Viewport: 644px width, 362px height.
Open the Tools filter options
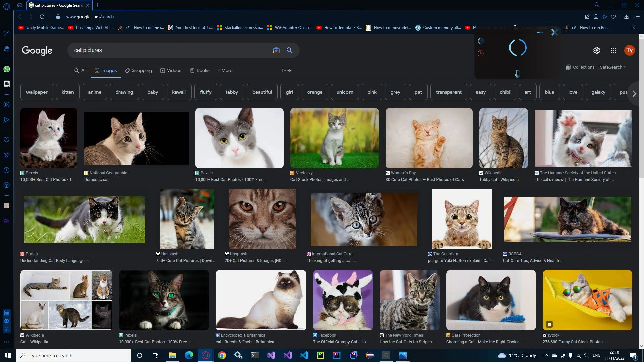287,71
